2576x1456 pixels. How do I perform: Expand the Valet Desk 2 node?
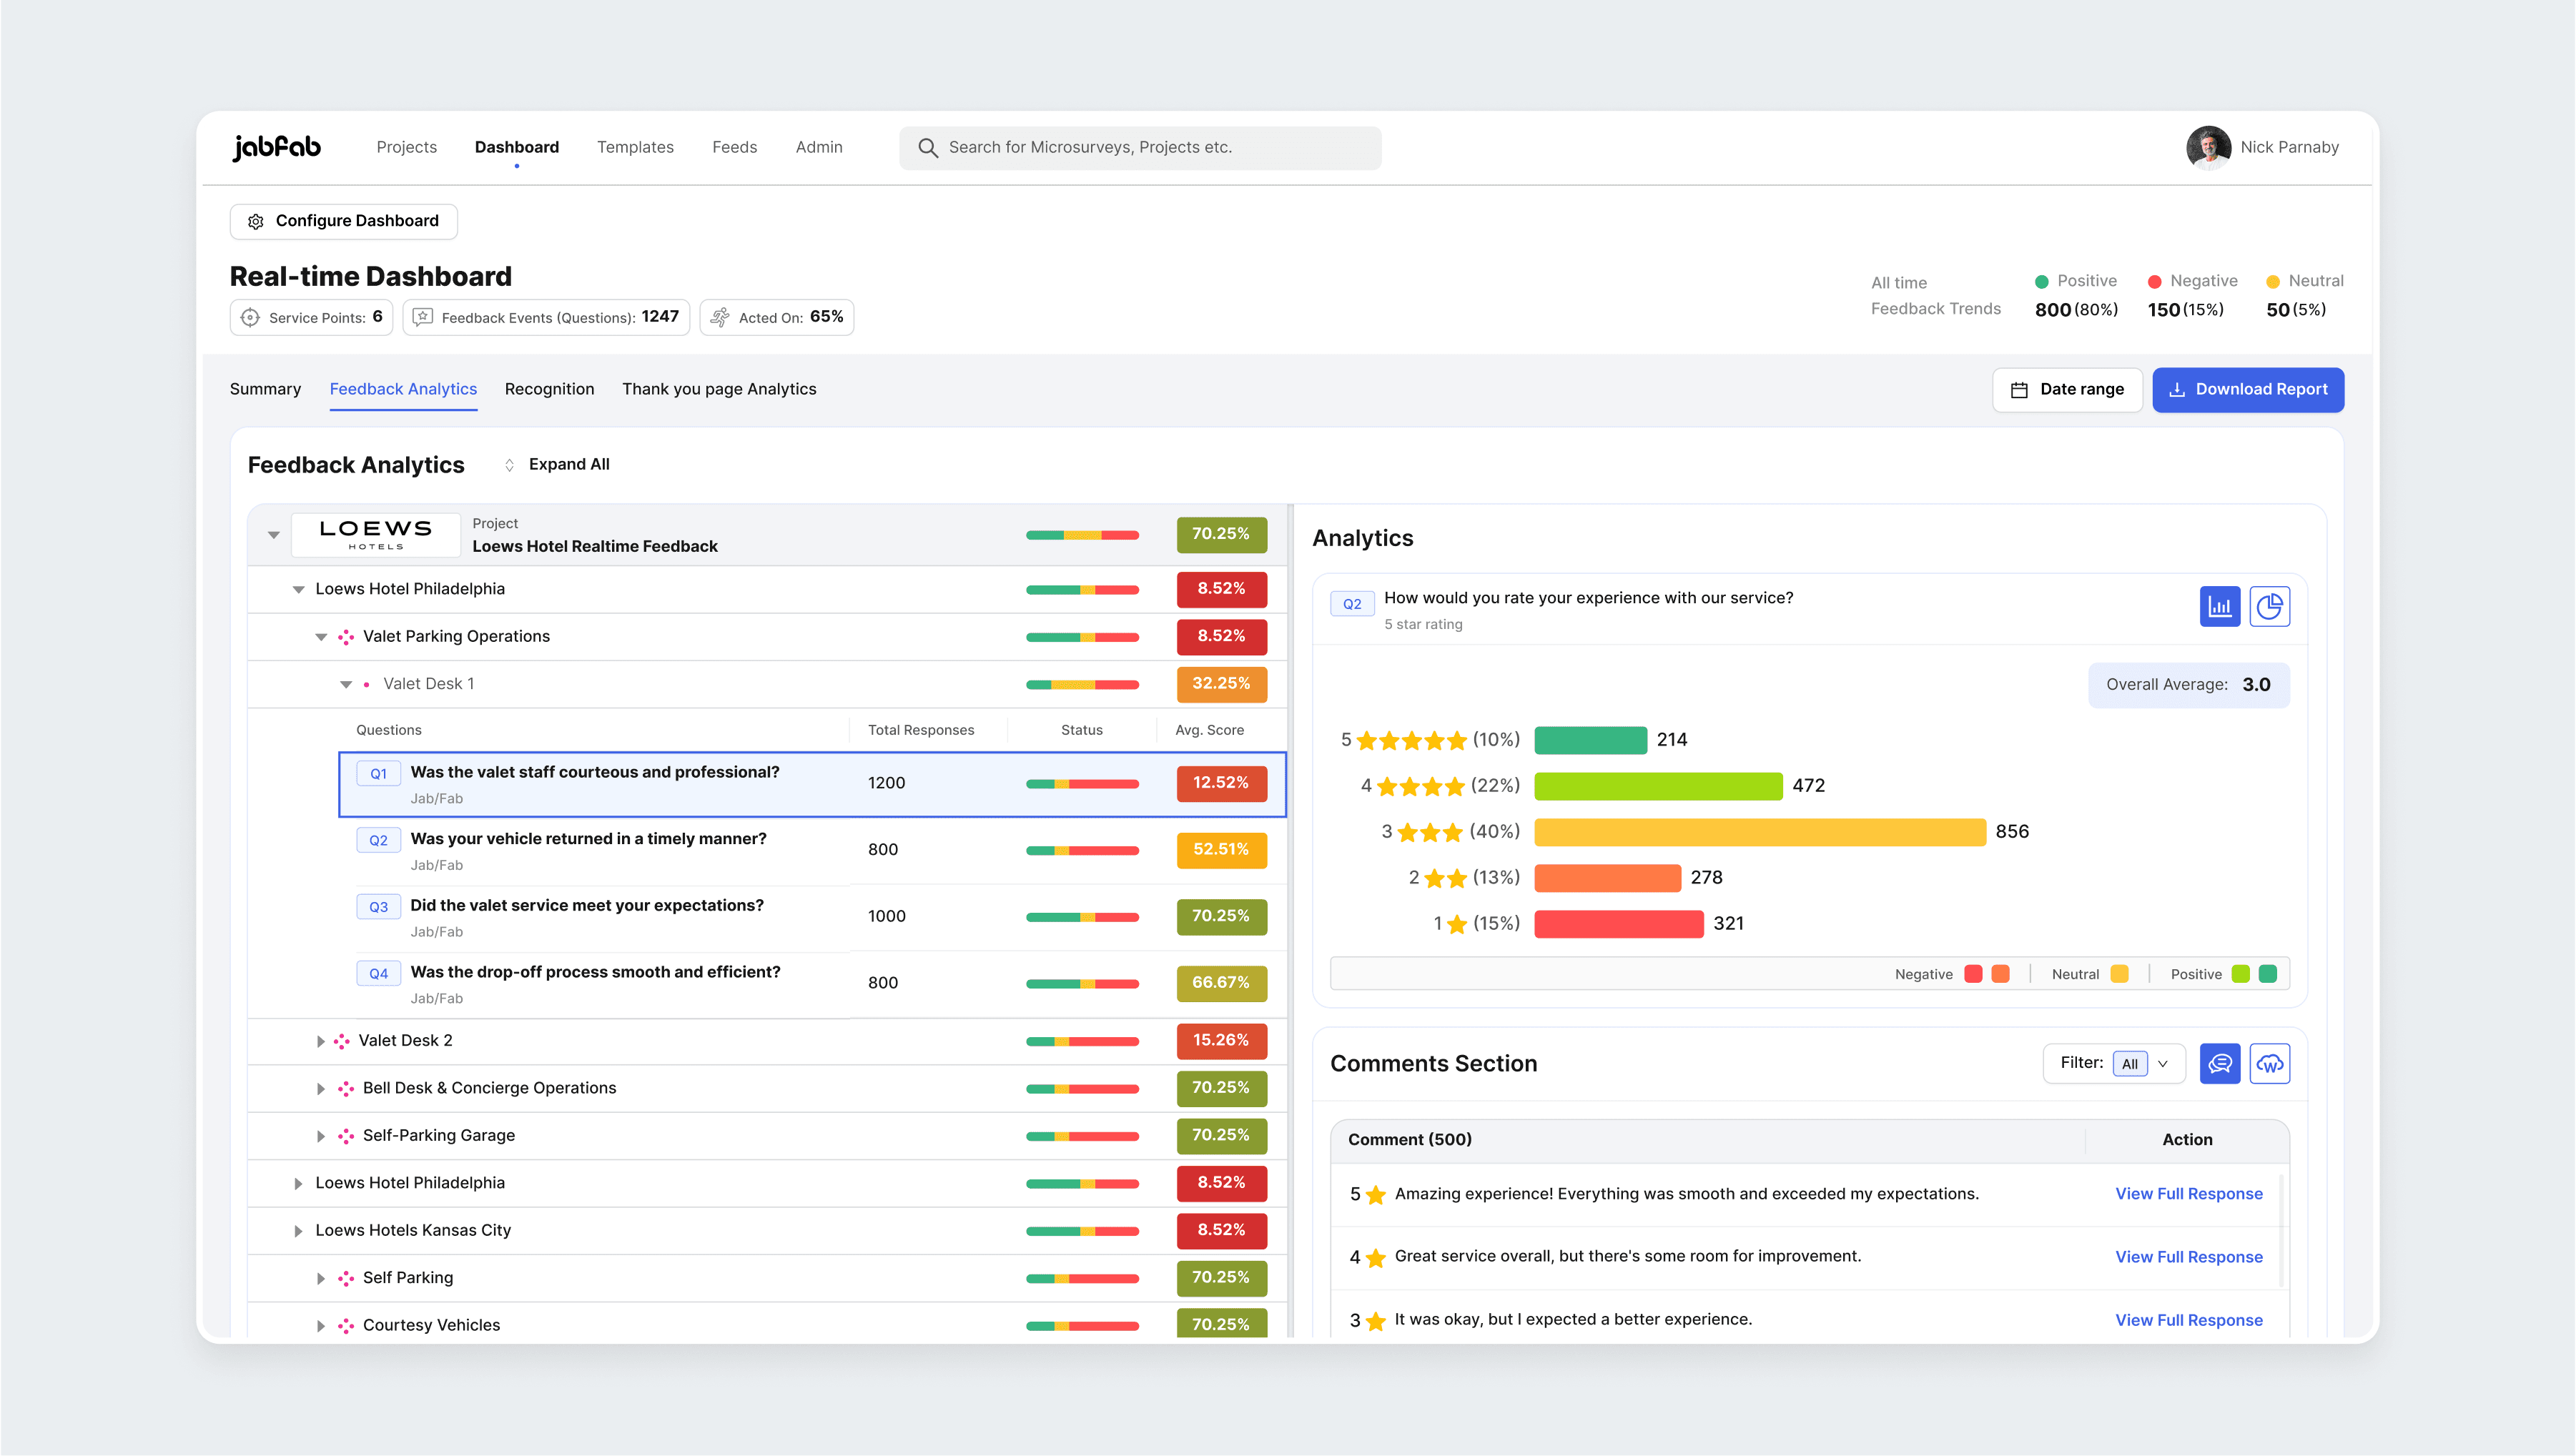click(x=320, y=1041)
